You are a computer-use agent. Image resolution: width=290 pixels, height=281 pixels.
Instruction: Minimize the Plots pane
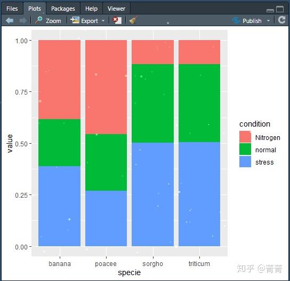pyautogui.click(x=270, y=10)
